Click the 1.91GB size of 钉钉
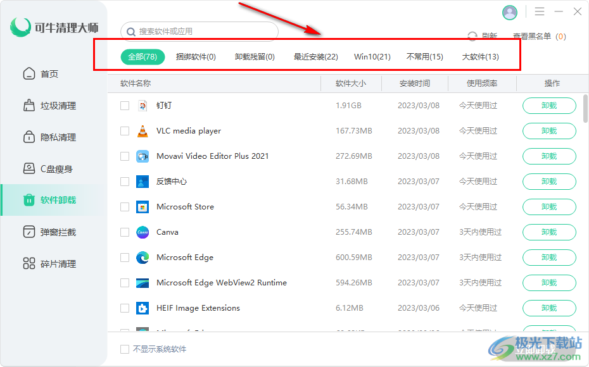 (348, 106)
